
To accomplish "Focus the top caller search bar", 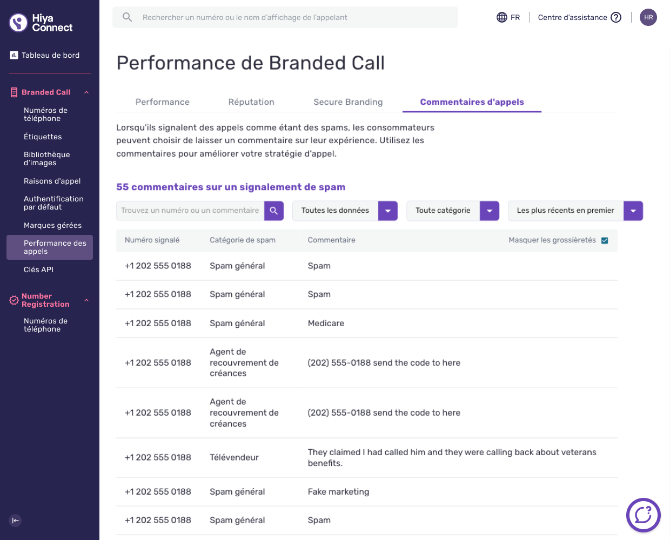I will [285, 17].
